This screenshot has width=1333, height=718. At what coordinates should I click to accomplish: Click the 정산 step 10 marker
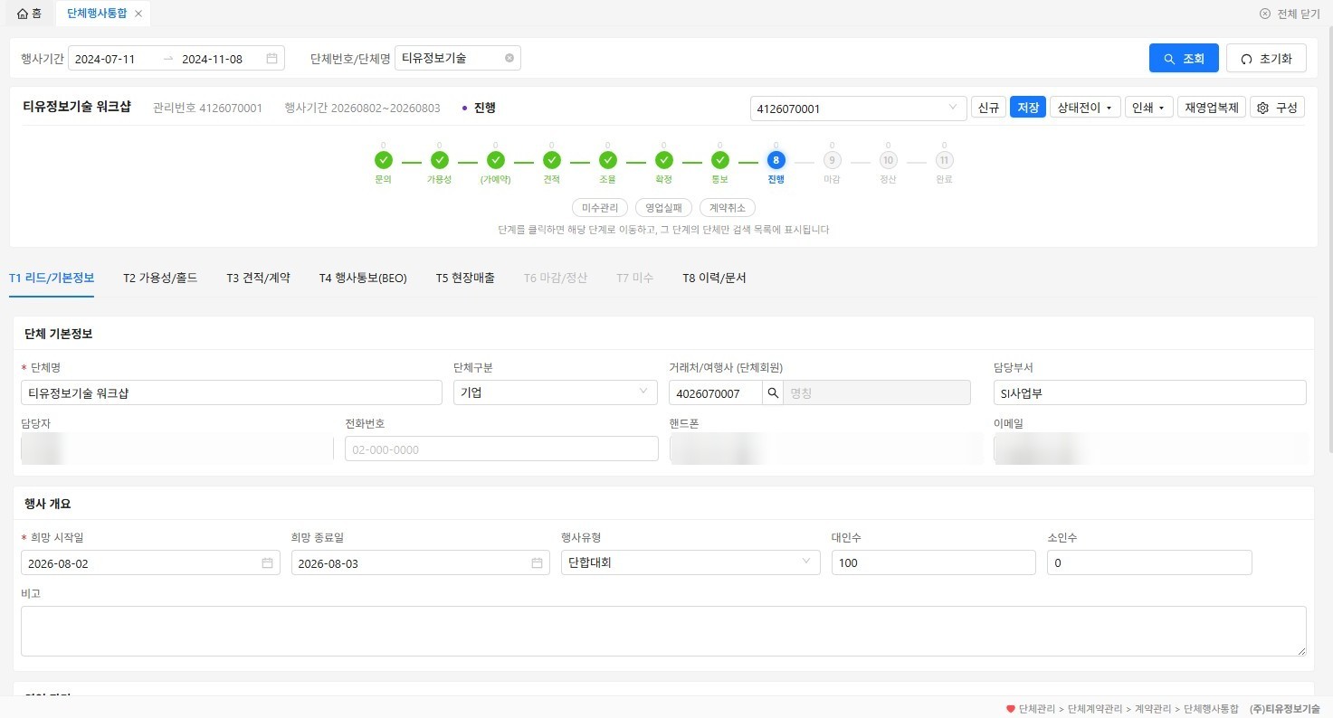[888, 160]
